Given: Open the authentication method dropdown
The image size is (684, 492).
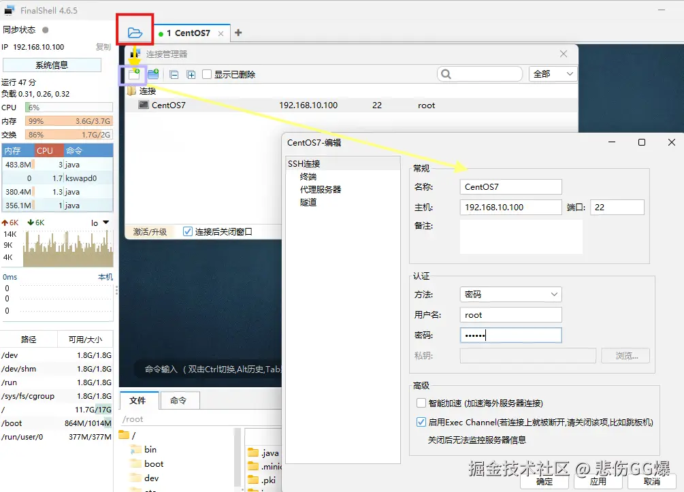Looking at the screenshot, I should click(511, 295).
